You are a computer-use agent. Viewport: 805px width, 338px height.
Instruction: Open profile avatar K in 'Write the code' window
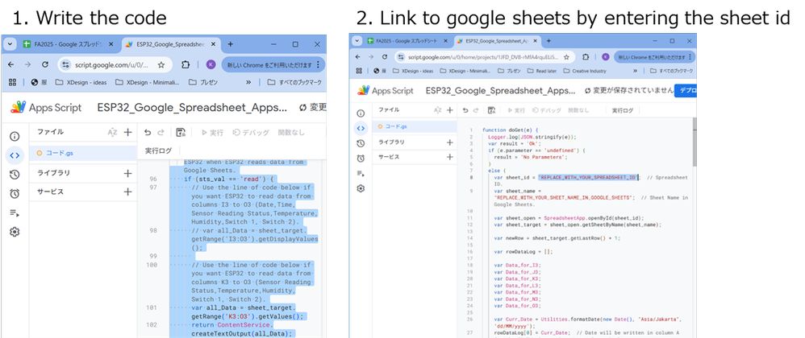click(211, 64)
